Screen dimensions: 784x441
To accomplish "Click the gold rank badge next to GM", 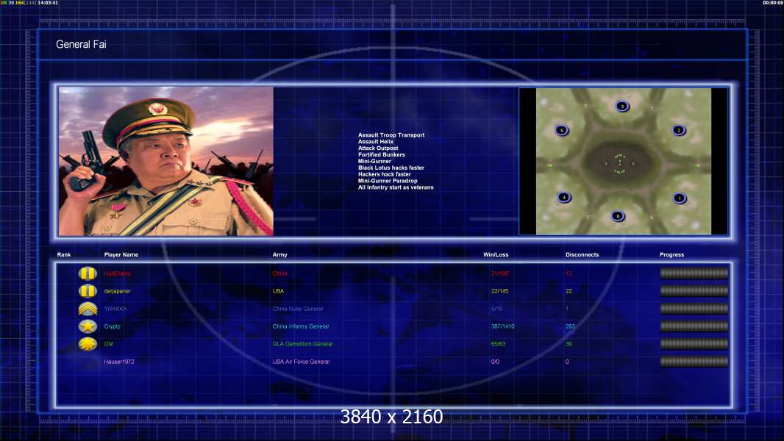I will pyautogui.click(x=88, y=343).
